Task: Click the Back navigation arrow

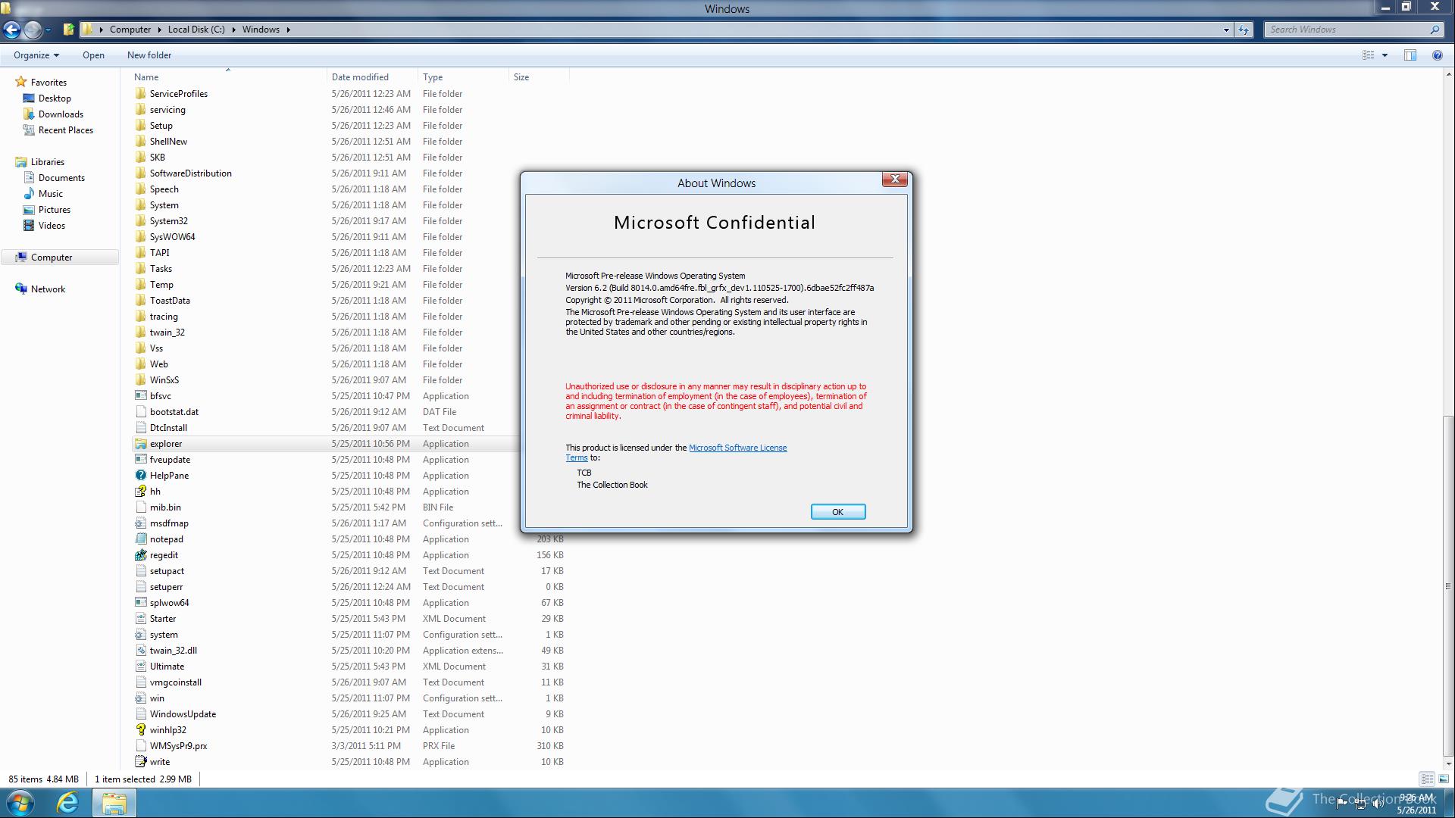Action: pos(12,30)
